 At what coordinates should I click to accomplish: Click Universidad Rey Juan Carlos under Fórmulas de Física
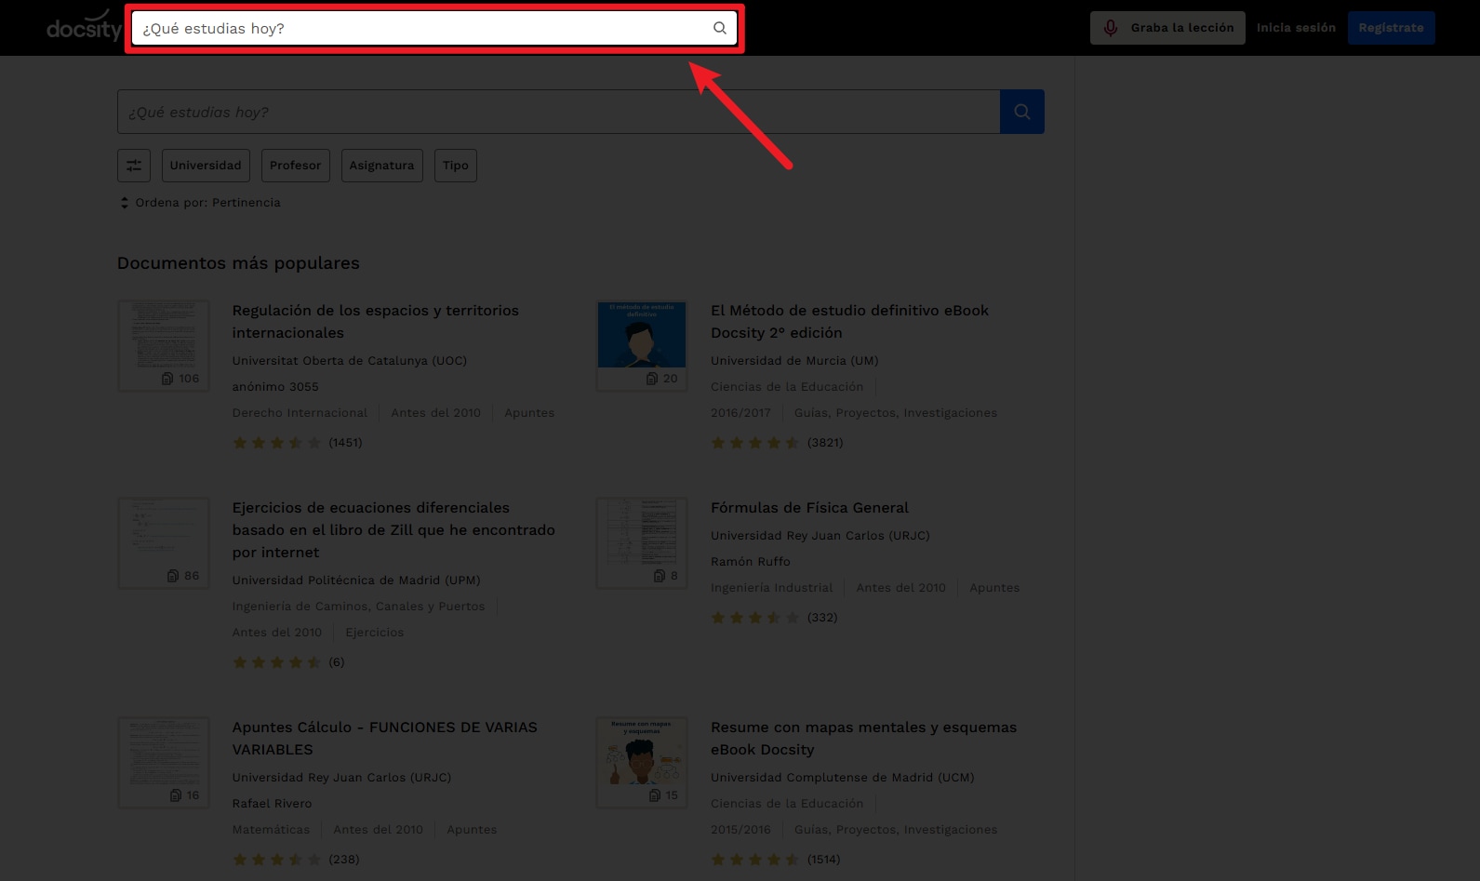[x=820, y=536]
